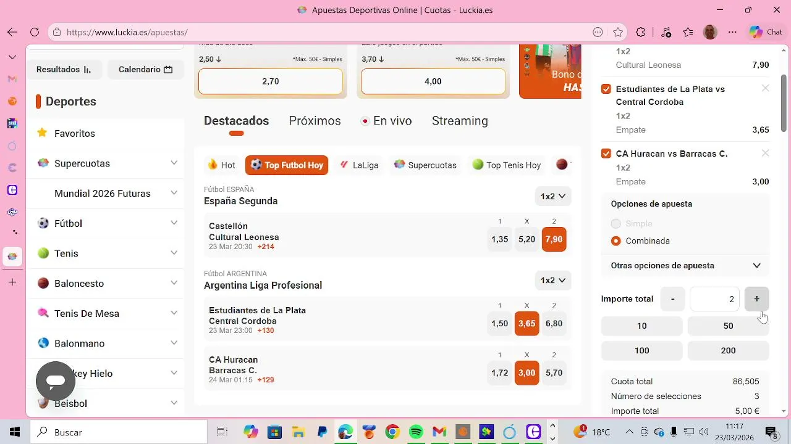Viewport: 791px width, 444px height.
Task: Select the Simple bet option
Action: click(615, 224)
